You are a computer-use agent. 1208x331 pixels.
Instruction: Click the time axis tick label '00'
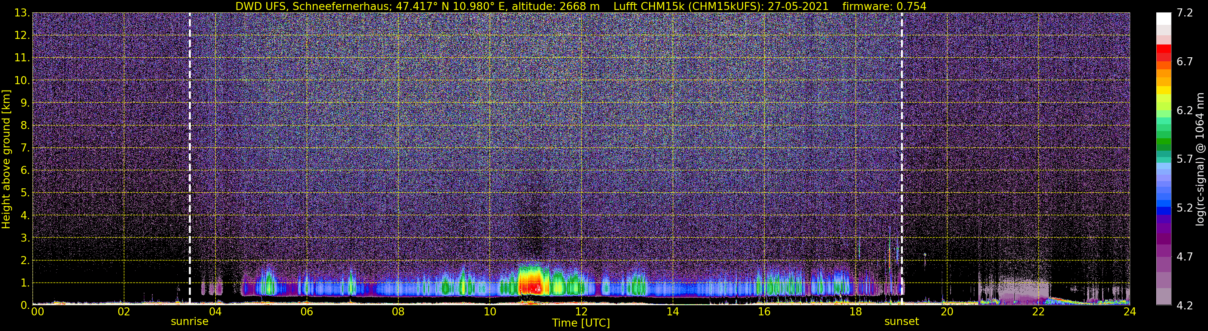tap(38, 312)
